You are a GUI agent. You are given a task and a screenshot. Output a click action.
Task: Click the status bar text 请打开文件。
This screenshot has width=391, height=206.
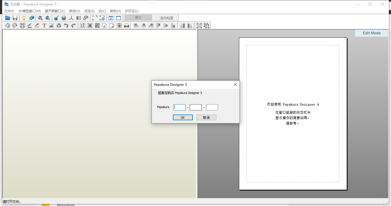click(x=12, y=202)
